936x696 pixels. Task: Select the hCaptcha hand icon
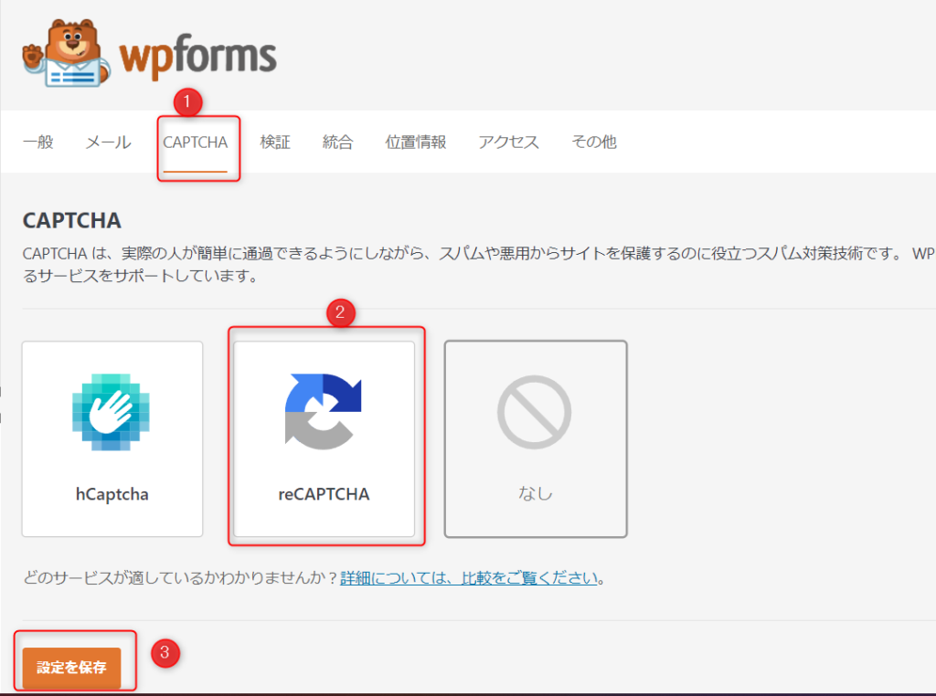coord(111,412)
